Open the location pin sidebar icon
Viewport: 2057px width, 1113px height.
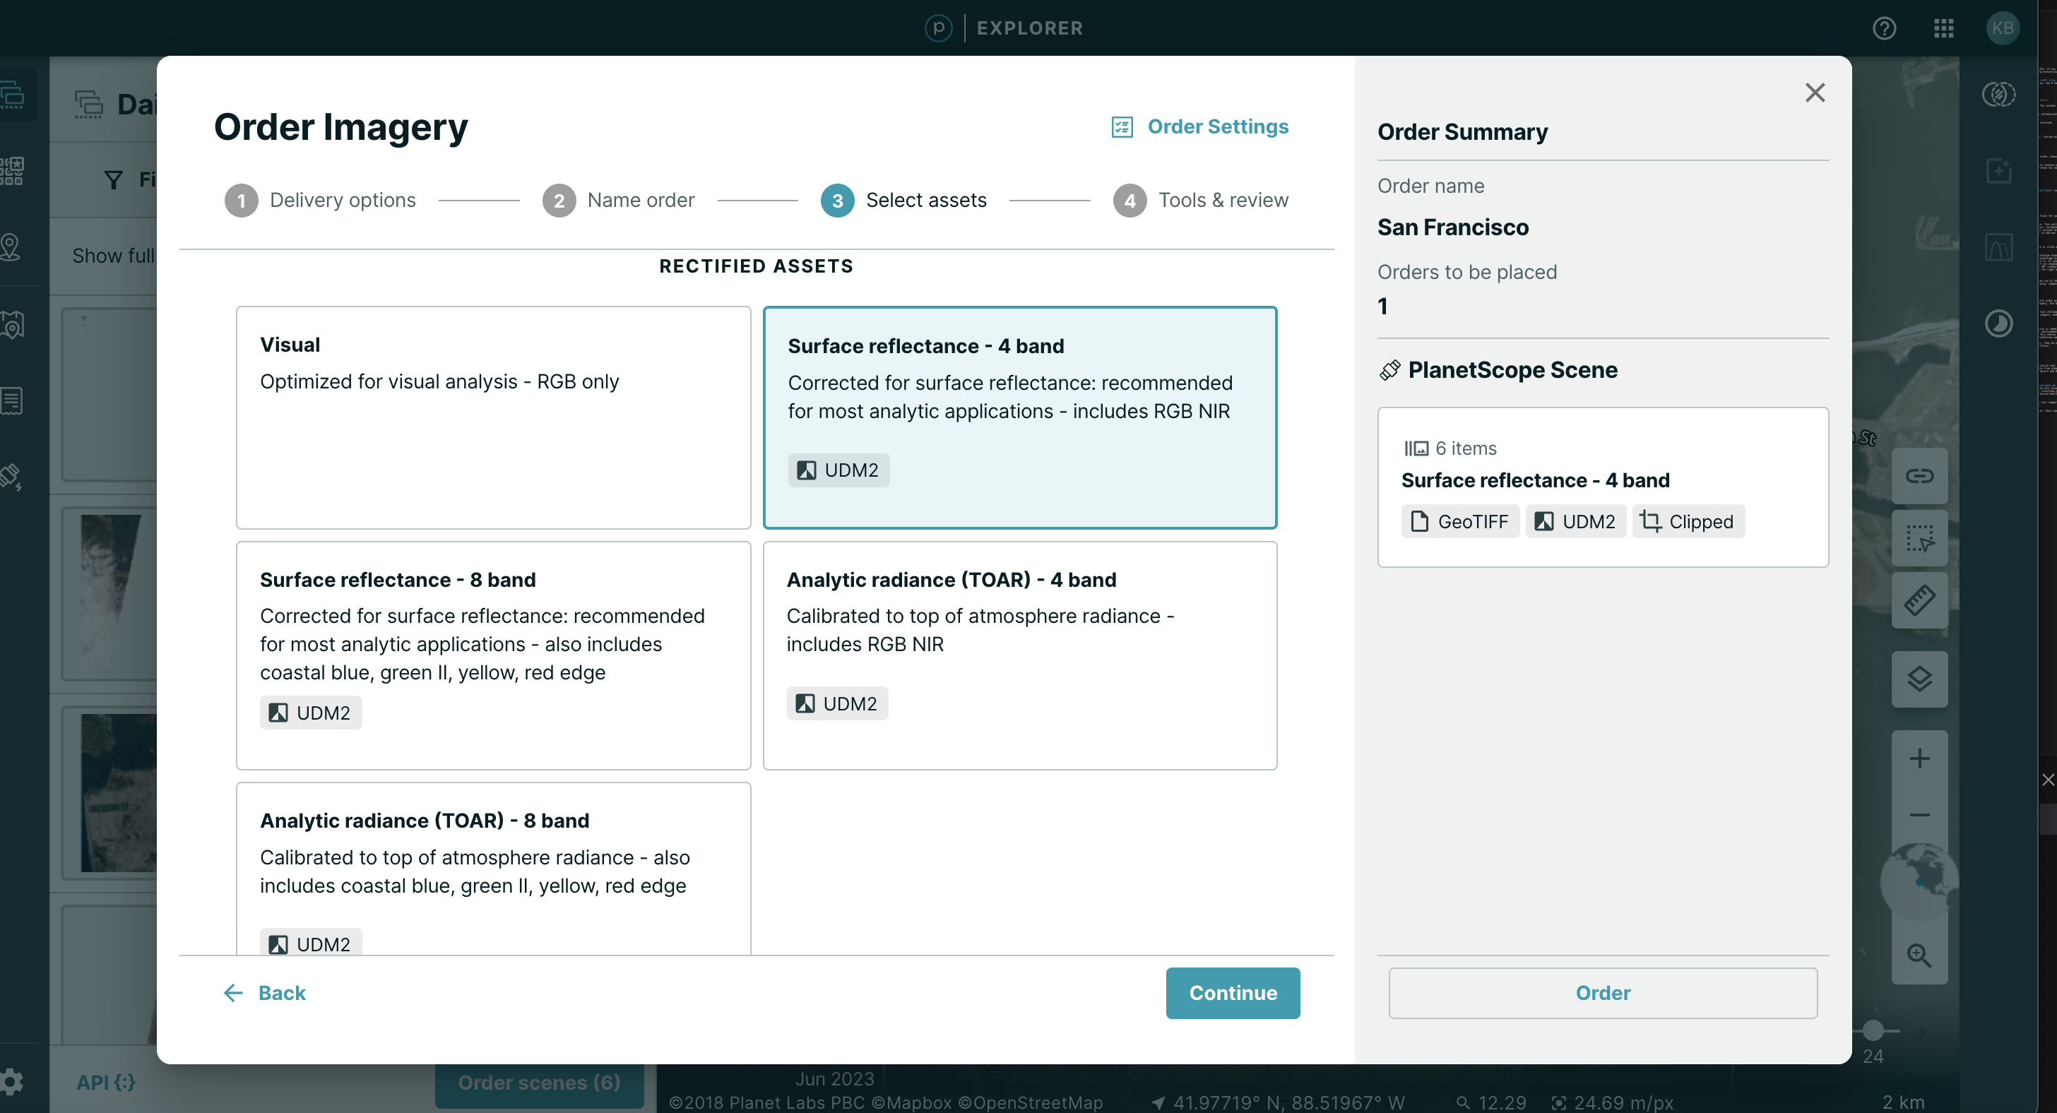[x=11, y=246]
